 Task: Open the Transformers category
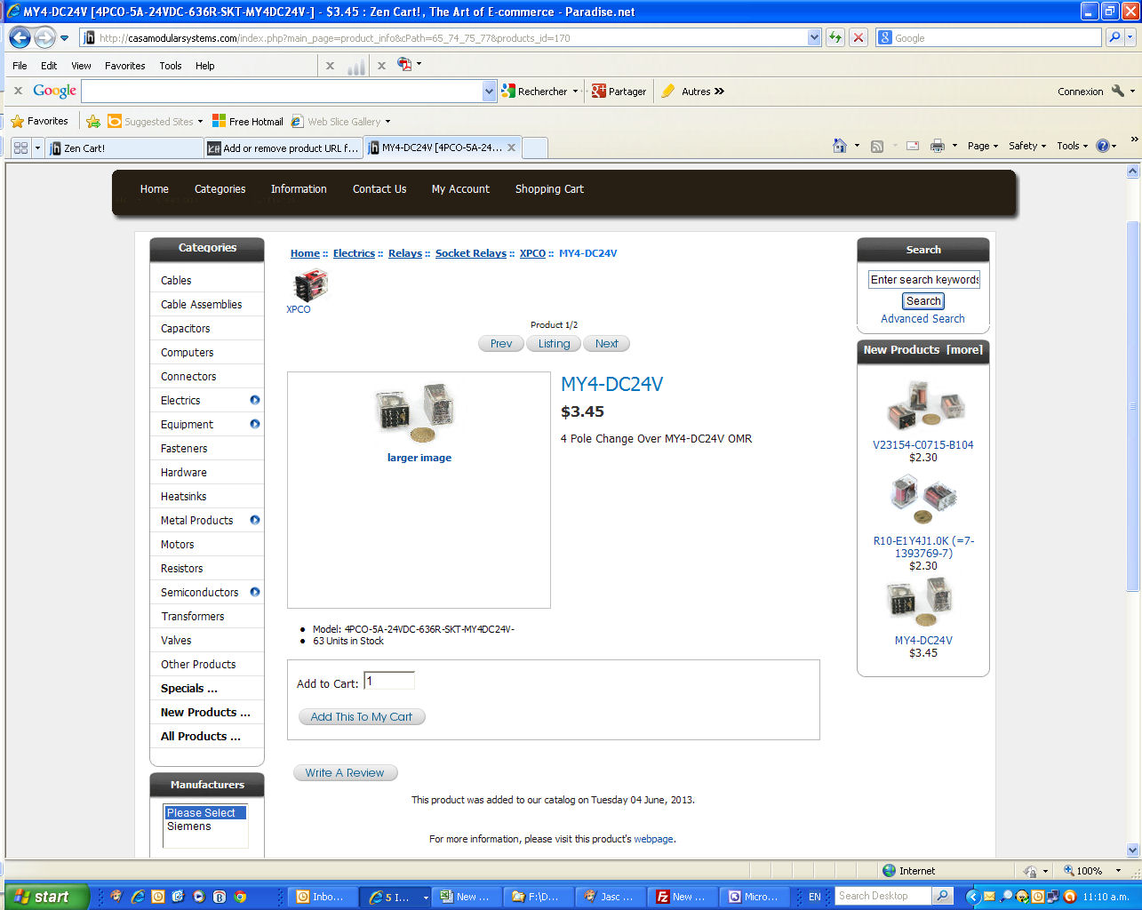point(193,616)
